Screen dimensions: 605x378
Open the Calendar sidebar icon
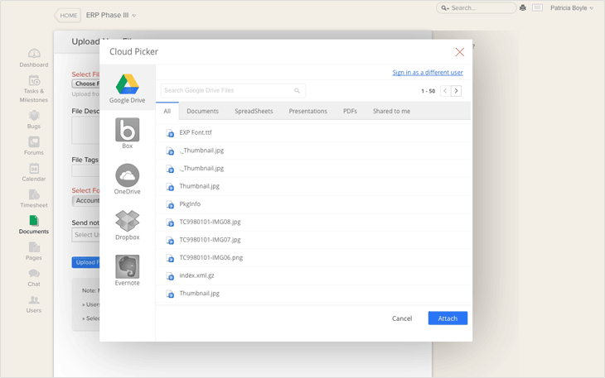point(34,172)
